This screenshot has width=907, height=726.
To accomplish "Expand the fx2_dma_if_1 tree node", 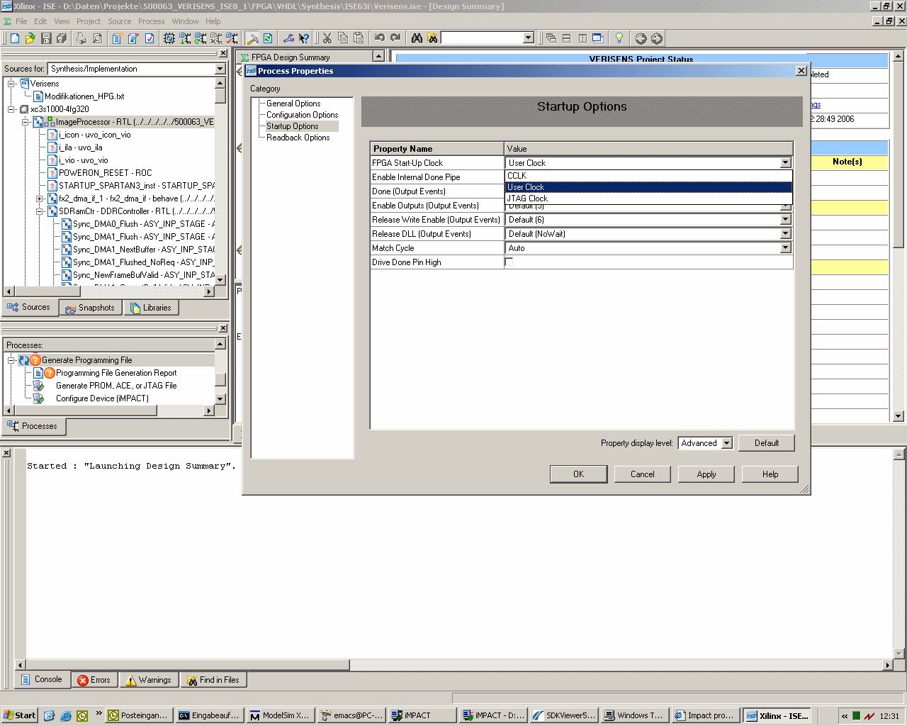I will coord(40,199).
